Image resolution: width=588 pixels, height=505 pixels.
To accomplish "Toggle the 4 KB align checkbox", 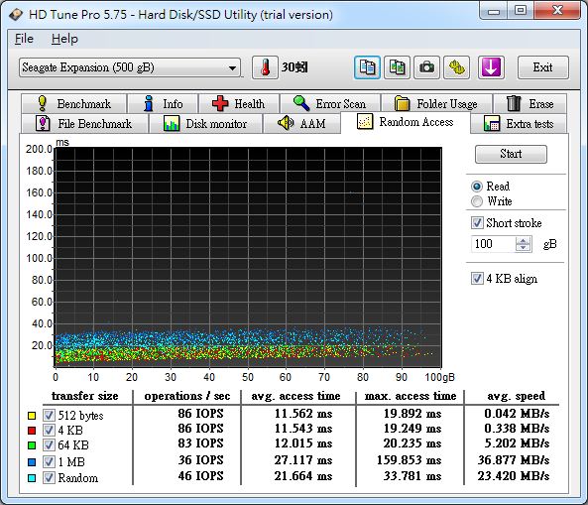I will 477,279.
